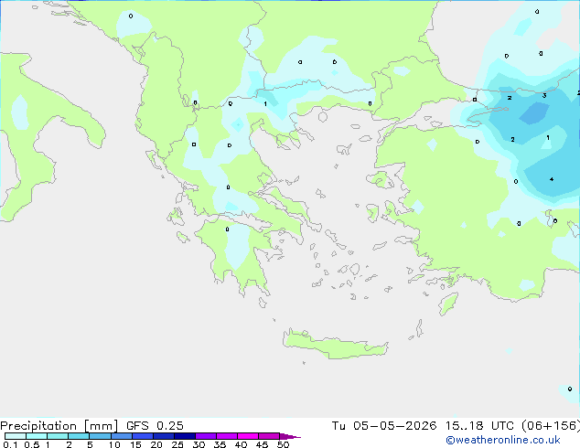Click the '15..18 UTC' time text
The height and width of the screenshot is (448, 580).
(x=479, y=426)
